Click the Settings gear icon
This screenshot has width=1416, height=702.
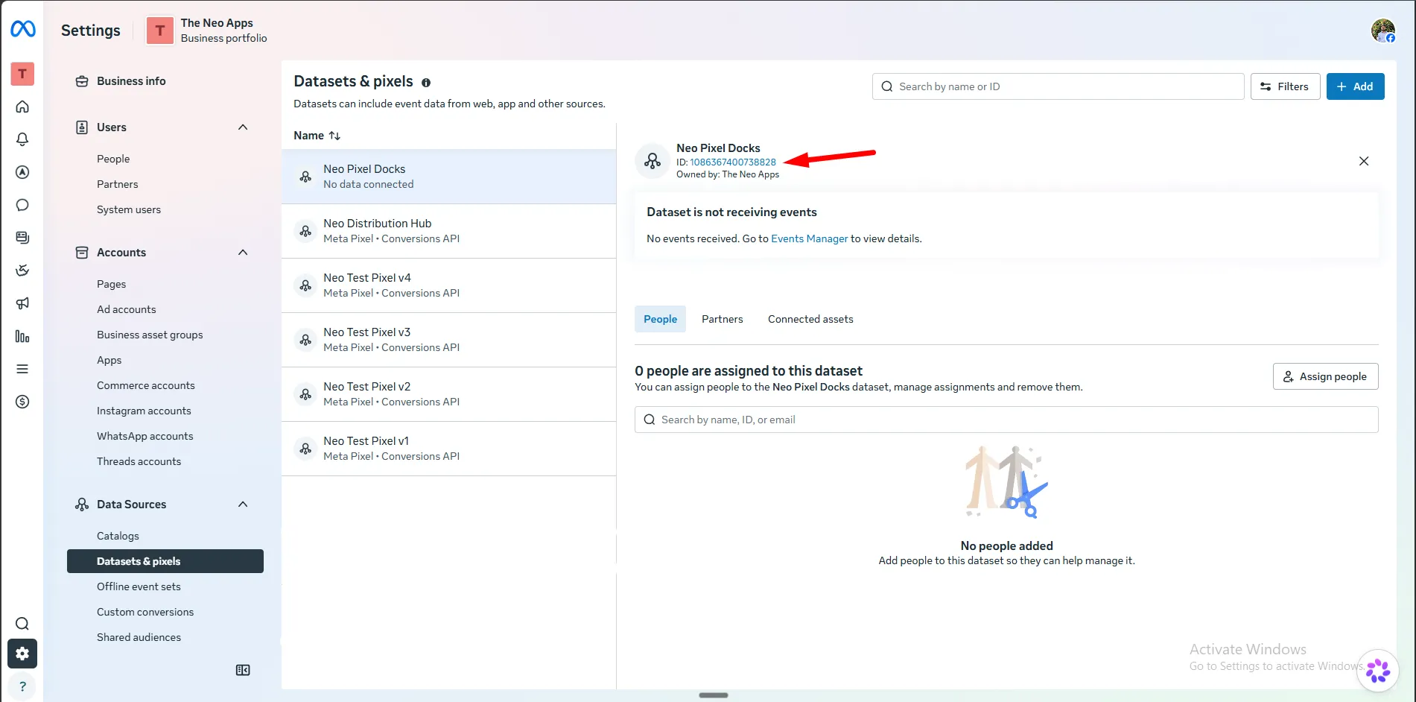(x=22, y=654)
